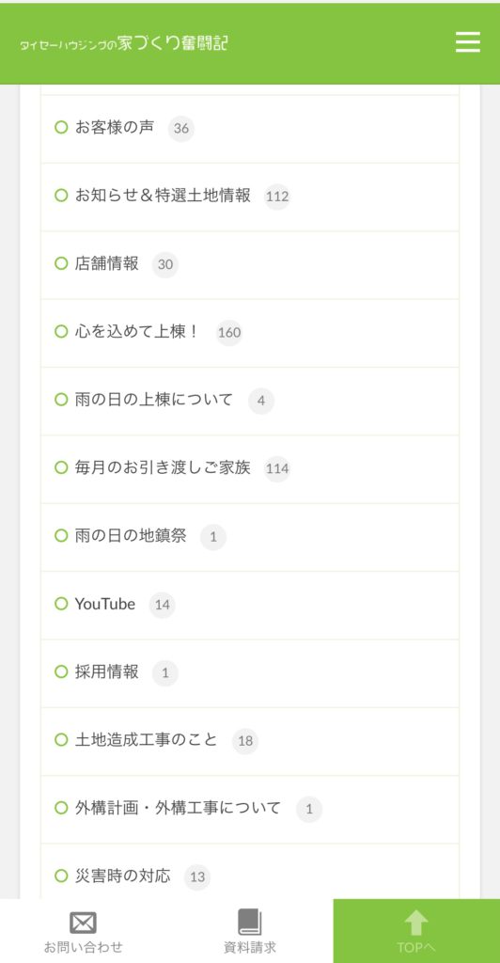Screen dimensions: 500x963
Task: Tap the envelope お問い合わせ icon
Action: tap(83, 923)
